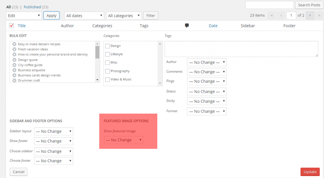Cancel the bulk edit
324x178 pixels.
click(x=19, y=172)
